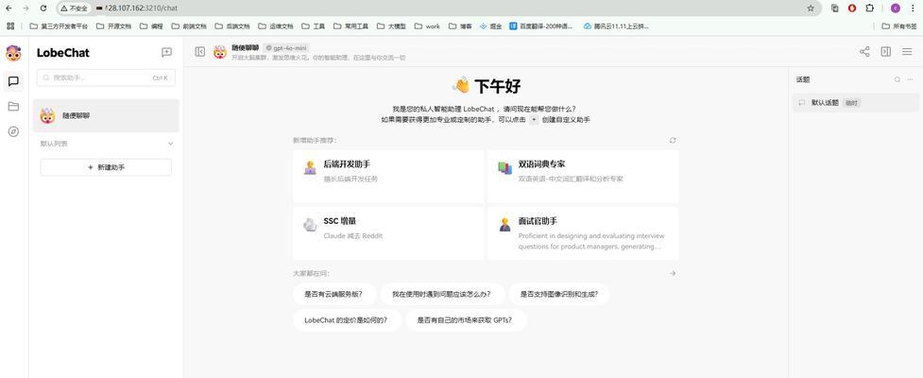The width and height of the screenshot is (923, 378).
Task: Click the copy-style extension icon in toolbar
Action: [835, 9]
